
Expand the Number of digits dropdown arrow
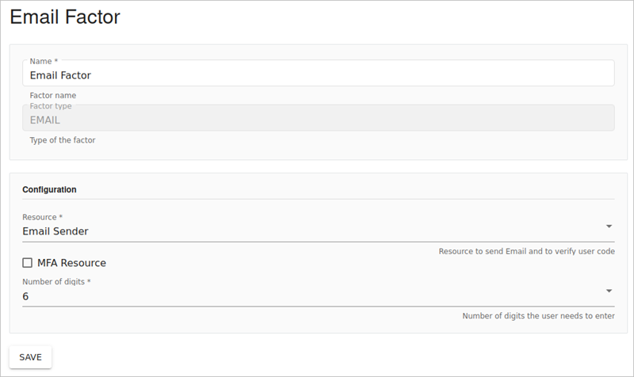click(x=609, y=291)
